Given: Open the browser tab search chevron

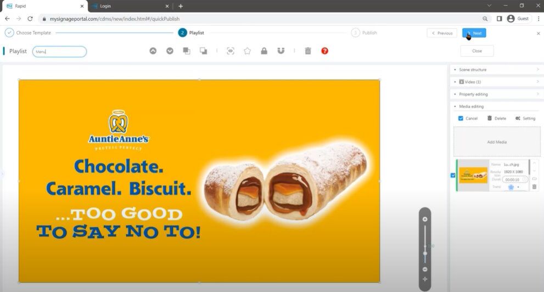Looking at the screenshot, I should click(x=489, y=5).
